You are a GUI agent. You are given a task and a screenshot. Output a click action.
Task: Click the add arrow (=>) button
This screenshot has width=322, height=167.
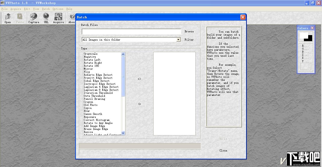pos(140,79)
